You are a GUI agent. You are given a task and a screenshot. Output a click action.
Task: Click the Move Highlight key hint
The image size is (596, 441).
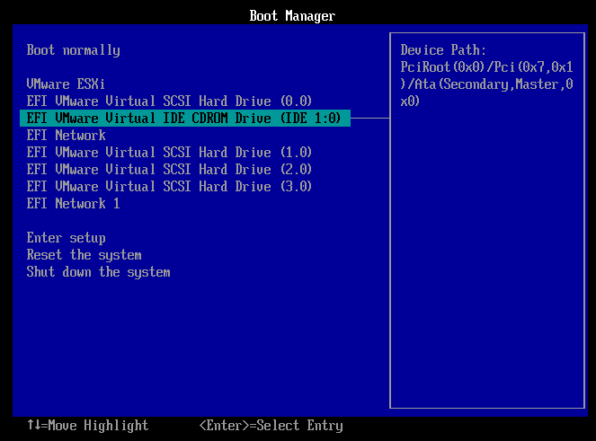pyautogui.click(x=88, y=426)
